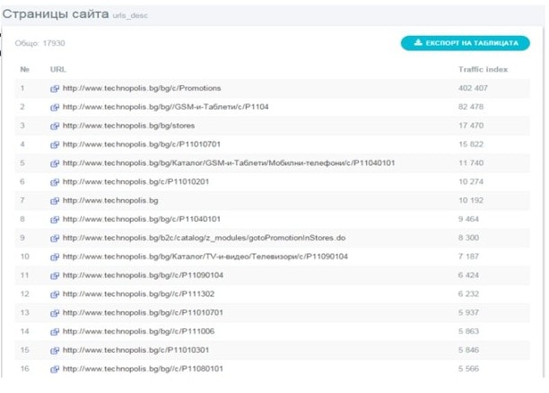Viewport: 549px width, 393px height.
Task: Open the technopolis.bg/bg/stores link
Action: (x=128, y=126)
